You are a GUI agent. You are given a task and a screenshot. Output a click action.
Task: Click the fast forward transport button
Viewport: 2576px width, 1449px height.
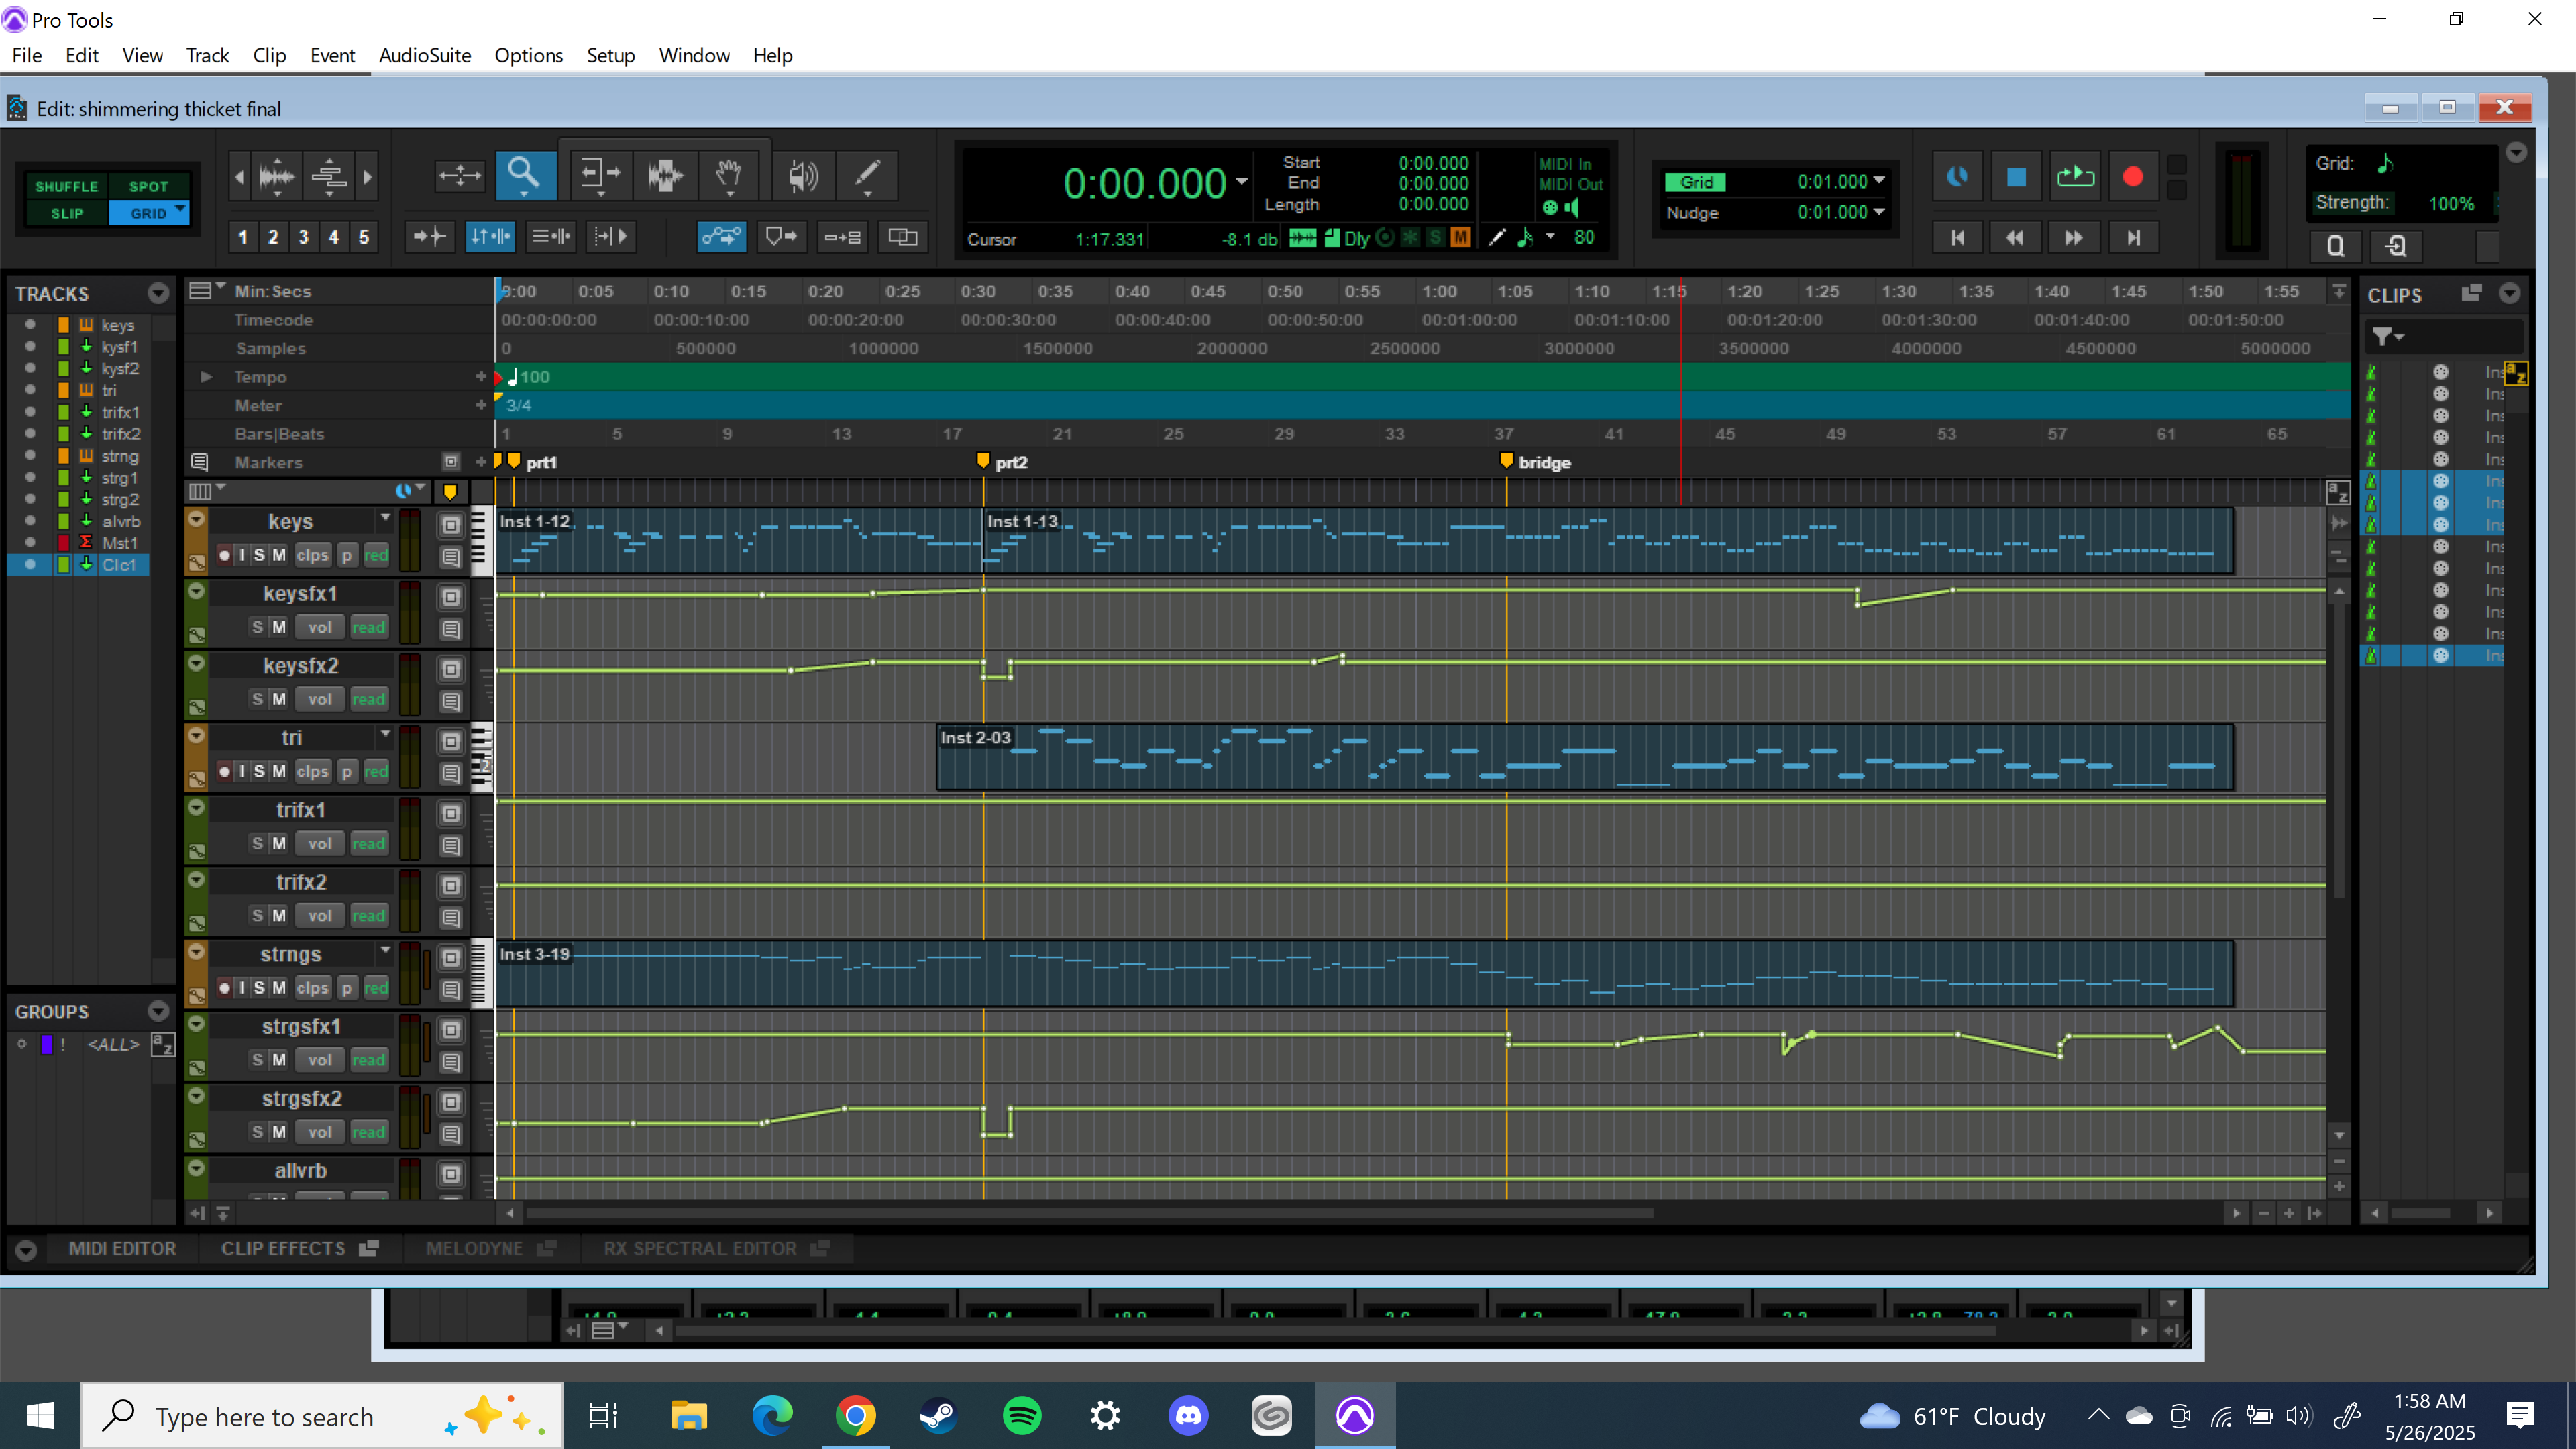pyautogui.click(x=2074, y=237)
